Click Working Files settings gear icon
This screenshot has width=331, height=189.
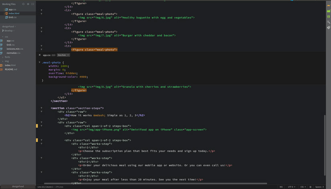tap(28, 4)
